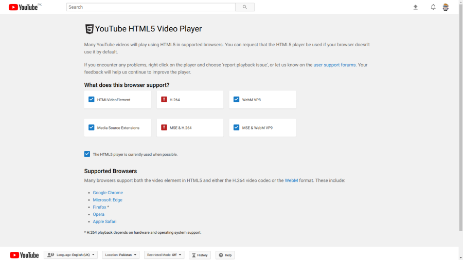Open the Opera link

[99, 214]
